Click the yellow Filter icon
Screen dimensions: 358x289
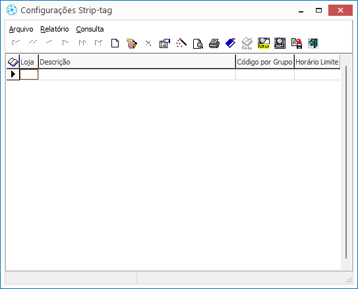click(264, 43)
